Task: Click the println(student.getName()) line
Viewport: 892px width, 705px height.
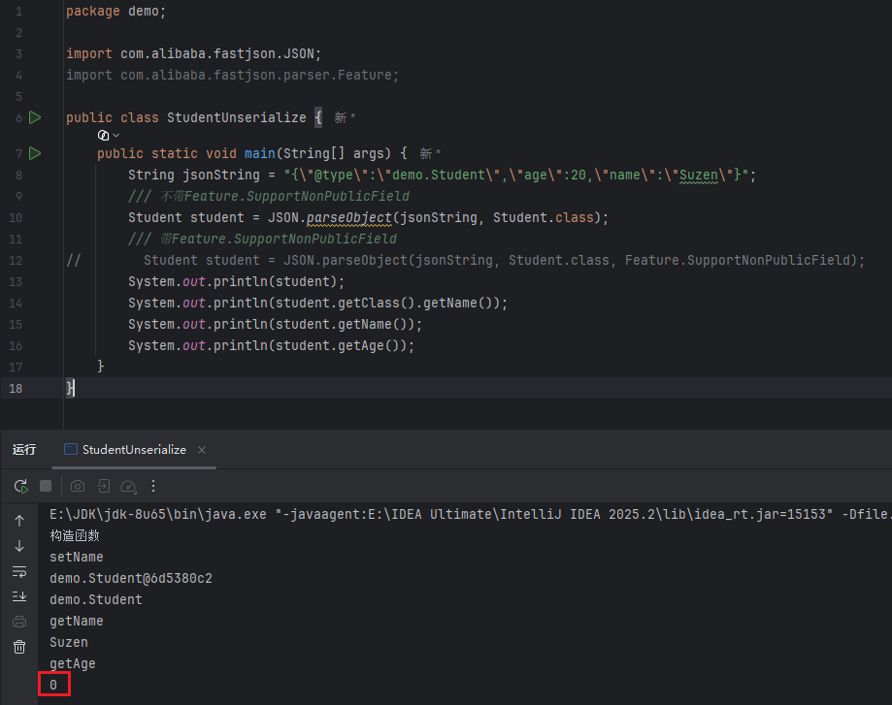Action: [x=276, y=324]
